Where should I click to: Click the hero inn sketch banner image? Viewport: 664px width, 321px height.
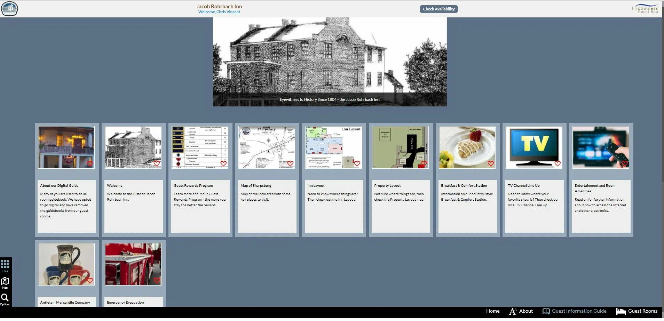click(330, 62)
